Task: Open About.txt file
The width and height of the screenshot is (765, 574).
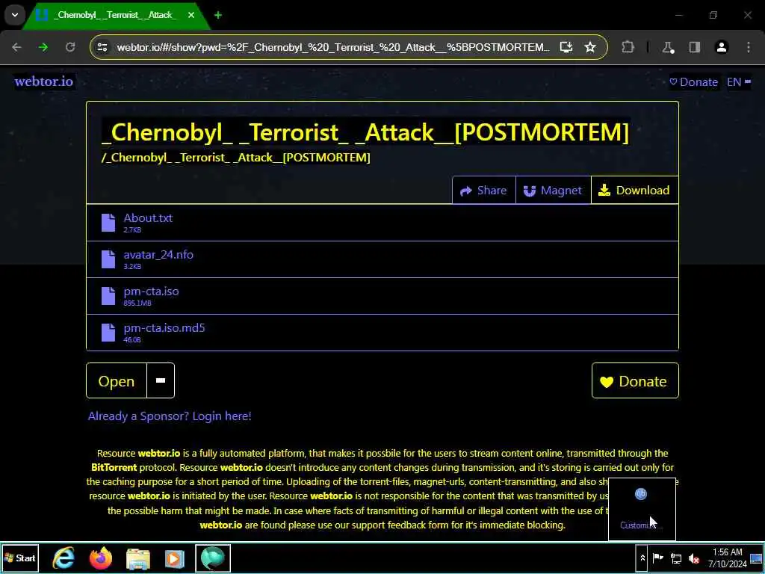Action: pos(382,223)
